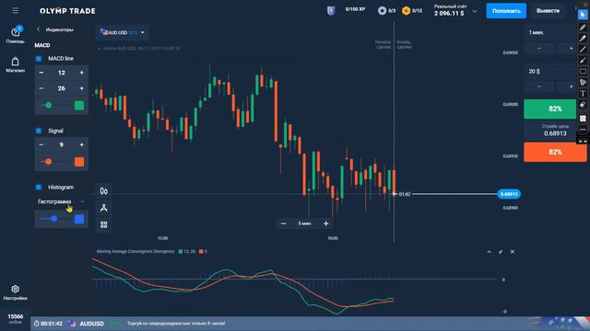Click the gold hexagon 0/12 icon
Viewport: 590px width, 331px height.
(x=406, y=10)
